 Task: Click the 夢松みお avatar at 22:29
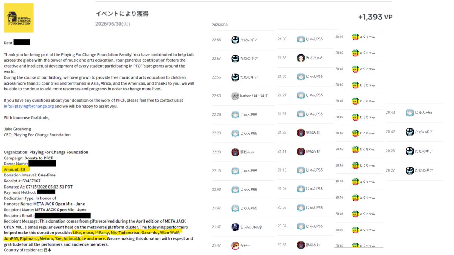click(235, 152)
